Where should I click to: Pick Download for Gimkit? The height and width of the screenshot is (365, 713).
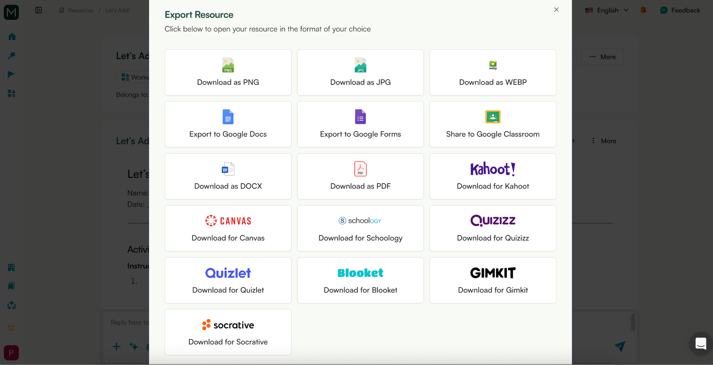click(493, 280)
